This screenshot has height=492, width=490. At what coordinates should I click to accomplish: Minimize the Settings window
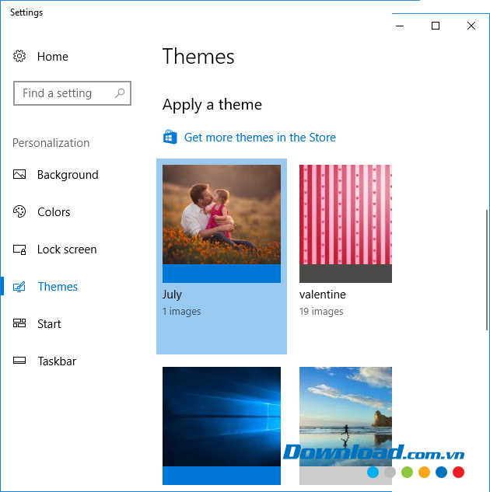400,26
